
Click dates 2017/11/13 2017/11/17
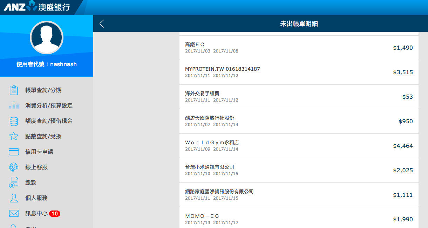pyautogui.click(x=212, y=223)
